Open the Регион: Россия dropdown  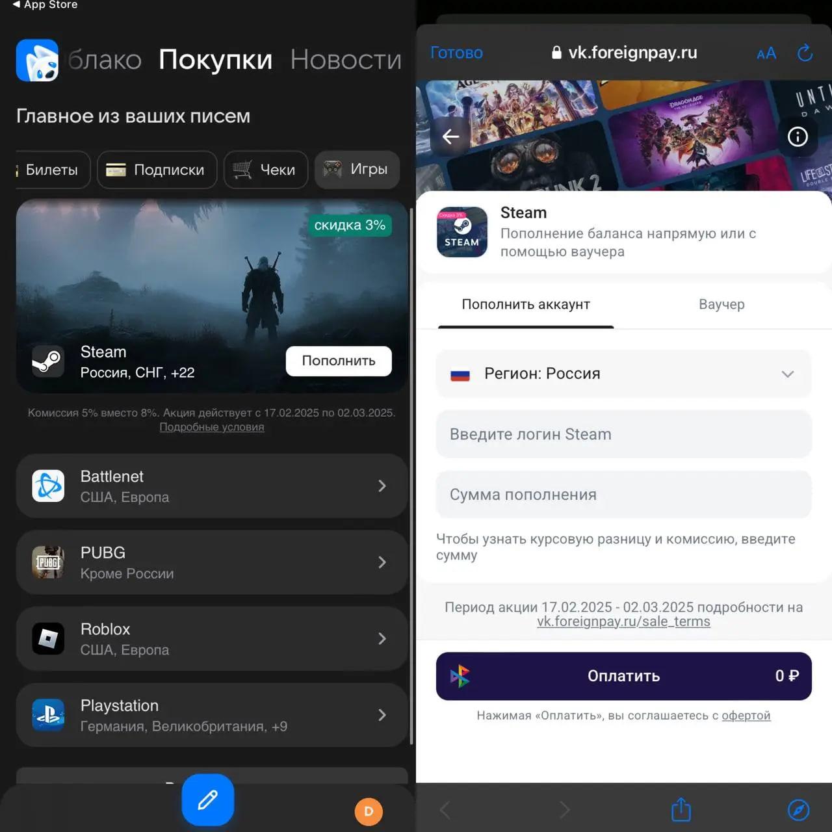(624, 374)
